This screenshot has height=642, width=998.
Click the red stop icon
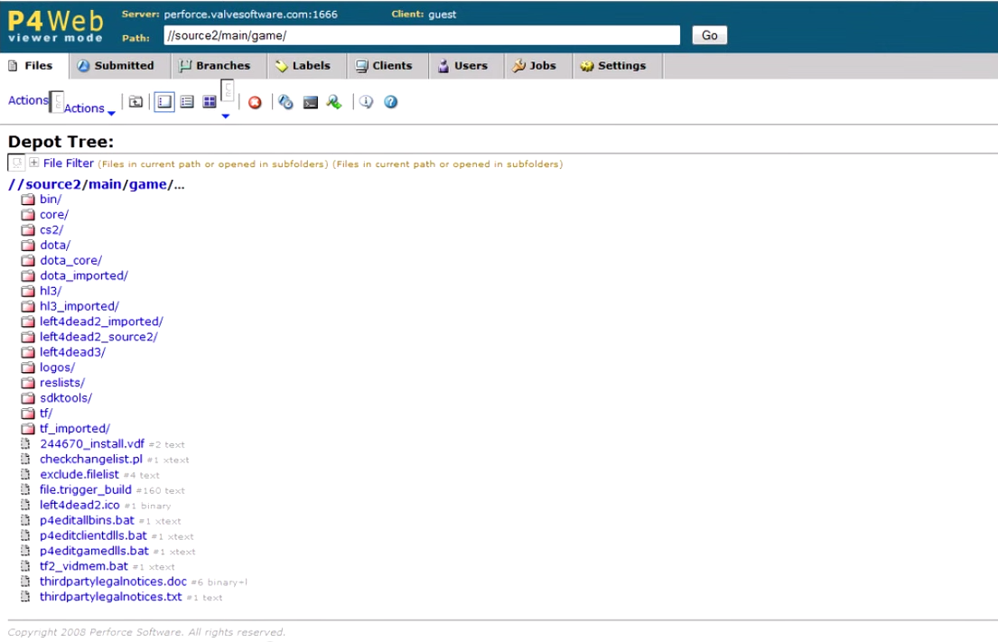point(255,102)
